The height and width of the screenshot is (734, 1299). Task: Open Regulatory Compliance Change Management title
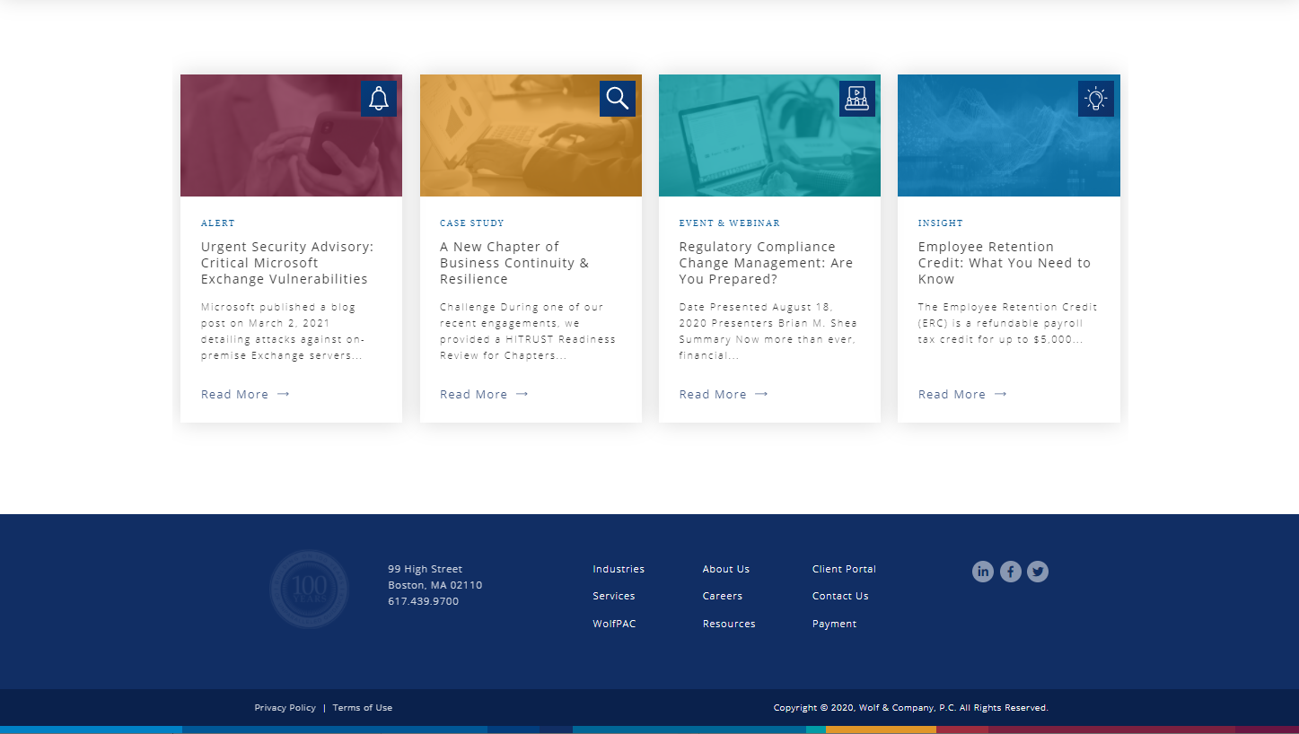coord(766,263)
